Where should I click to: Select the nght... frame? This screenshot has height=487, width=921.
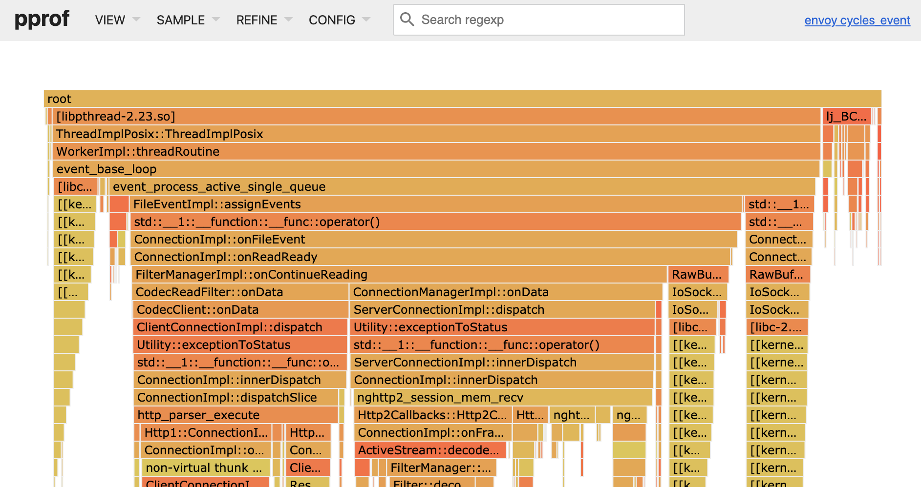pos(572,415)
